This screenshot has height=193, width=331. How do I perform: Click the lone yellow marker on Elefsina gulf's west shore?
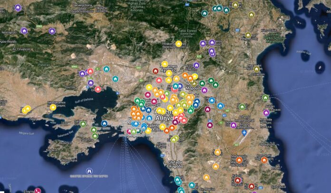point(53,107)
